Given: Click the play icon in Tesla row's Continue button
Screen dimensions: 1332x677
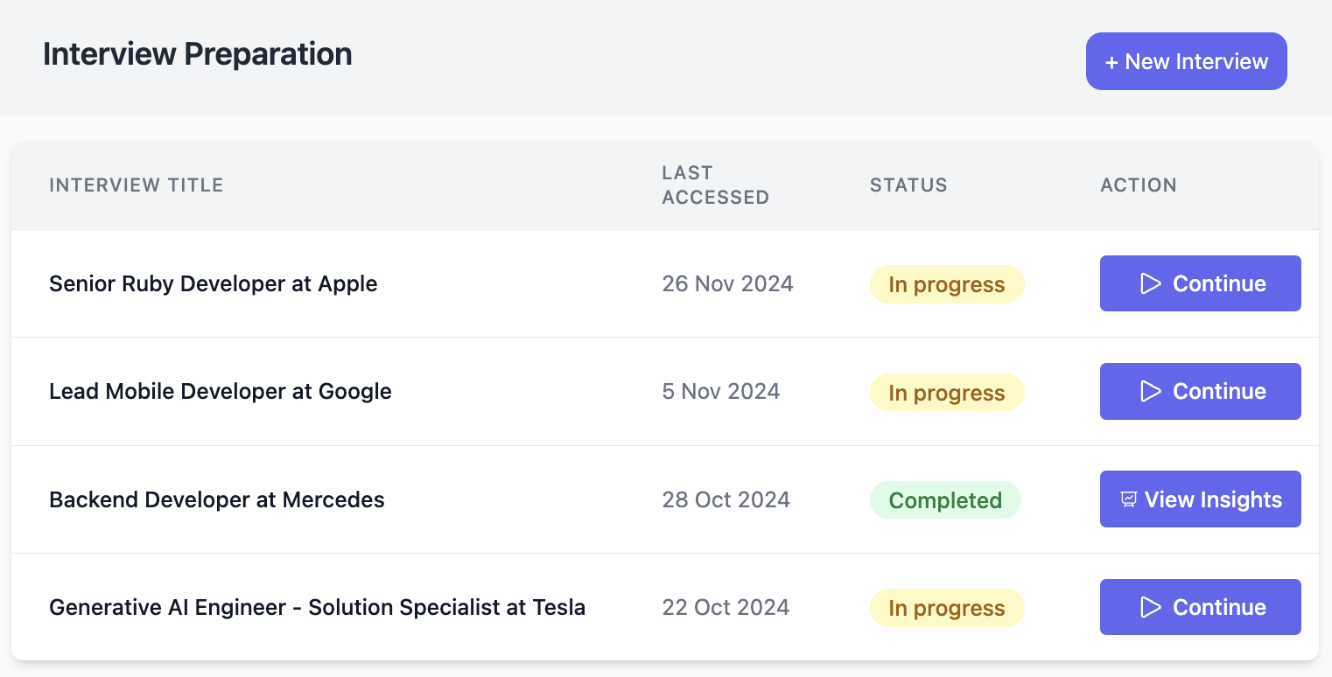Looking at the screenshot, I should click(1151, 607).
